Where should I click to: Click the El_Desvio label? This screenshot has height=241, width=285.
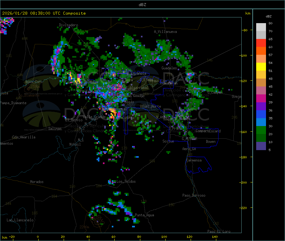coord(74,120)
